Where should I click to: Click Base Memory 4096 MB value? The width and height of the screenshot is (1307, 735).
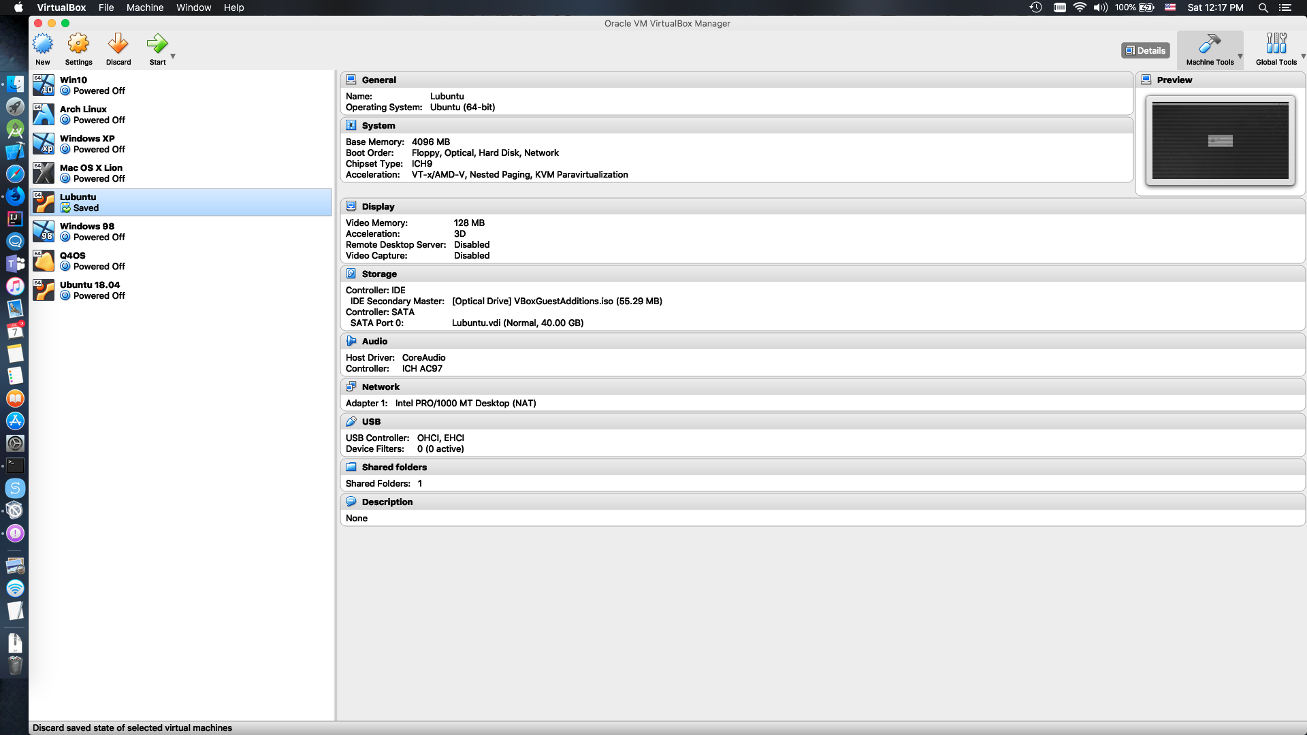pos(431,142)
